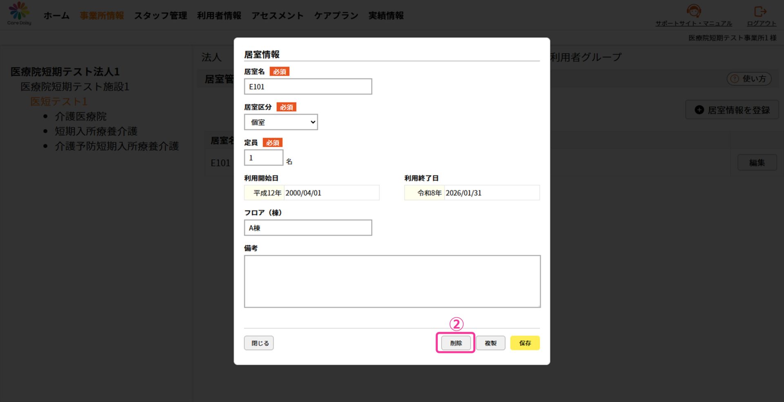Close the dialog with 閉じる button

tap(259, 343)
